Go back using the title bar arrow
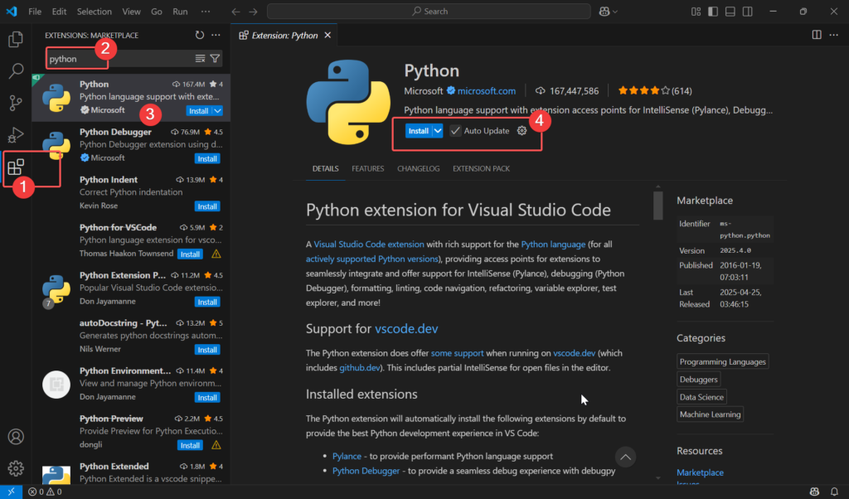 pyautogui.click(x=235, y=12)
